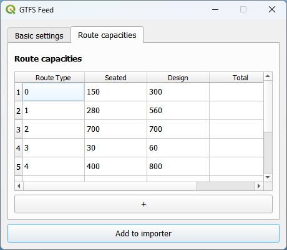The height and width of the screenshot is (250, 287).
Task: Select the Seated cell showing 150
Action: 115,92
